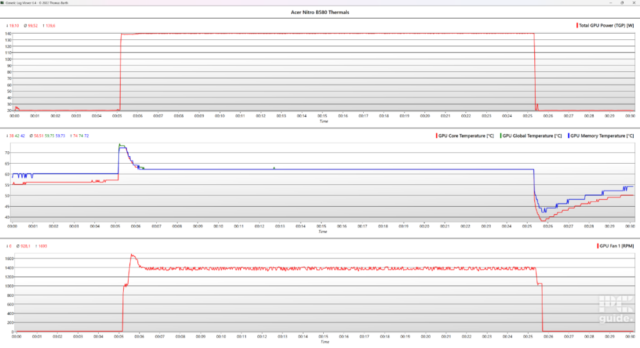This screenshot has width=640, height=348.
Task: Click the 'Time' axis label under the fan chart
Action: [324, 342]
